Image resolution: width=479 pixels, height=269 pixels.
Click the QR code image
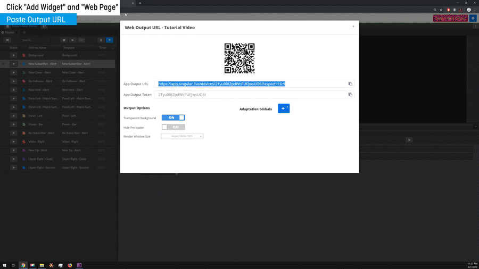coord(240,58)
